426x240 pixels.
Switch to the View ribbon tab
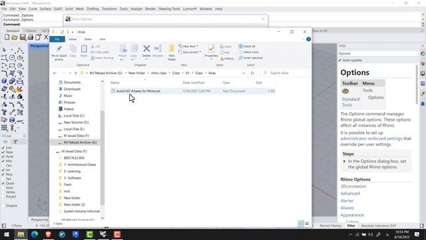point(102,39)
